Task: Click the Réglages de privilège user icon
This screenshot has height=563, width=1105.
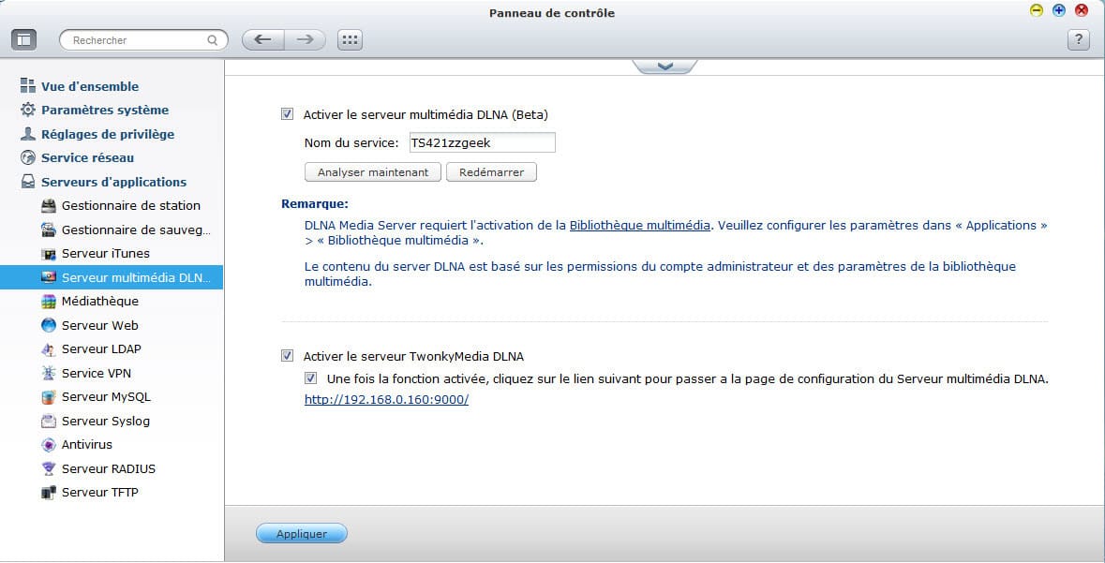Action: [28, 134]
